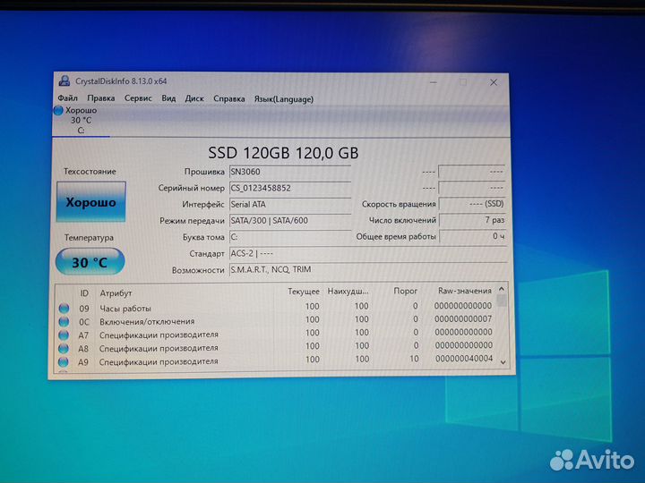
Task: Click the 30 °C temperature button
Action: pos(90,261)
